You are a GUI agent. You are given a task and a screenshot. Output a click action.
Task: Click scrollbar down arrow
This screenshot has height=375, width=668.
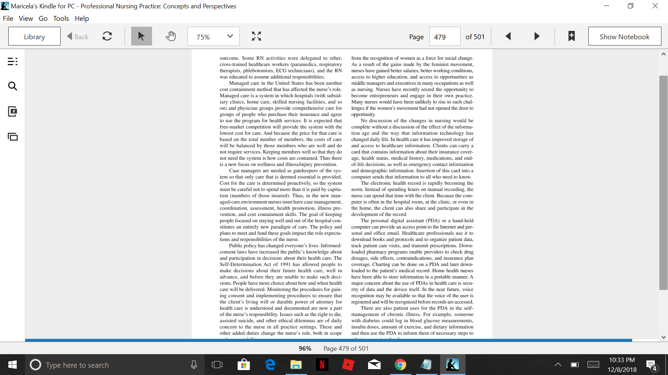click(x=663, y=337)
